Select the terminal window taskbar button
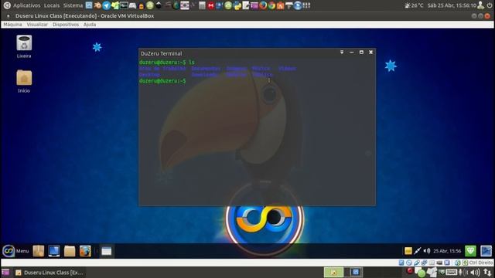This screenshot has height=278, width=495. (107, 251)
